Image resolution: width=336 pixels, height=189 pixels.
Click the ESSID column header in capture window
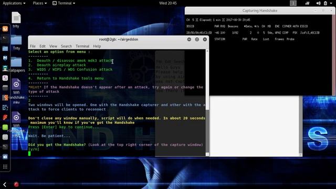point(303,26)
